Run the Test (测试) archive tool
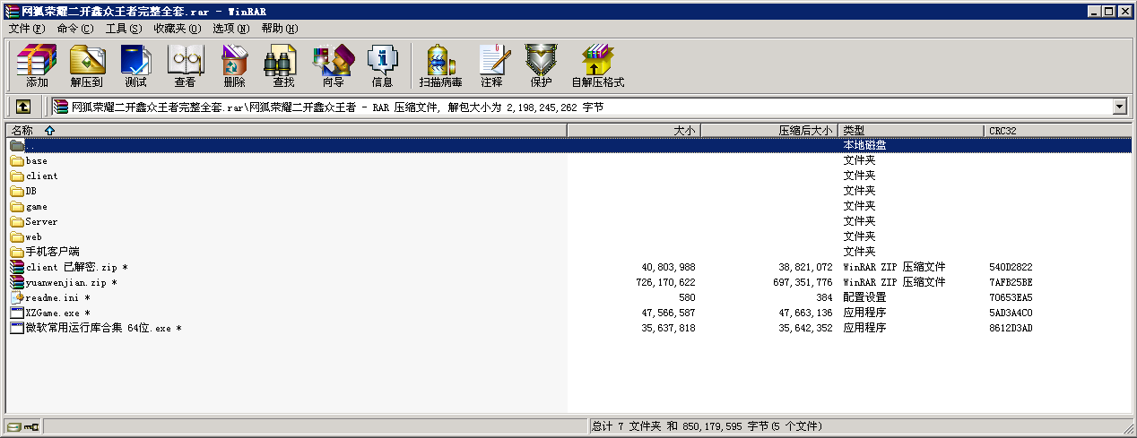 coord(135,65)
